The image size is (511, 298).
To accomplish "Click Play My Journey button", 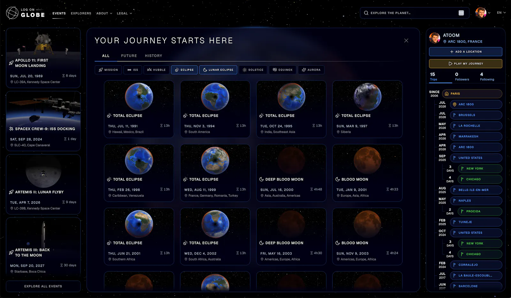I will coord(466,64).
